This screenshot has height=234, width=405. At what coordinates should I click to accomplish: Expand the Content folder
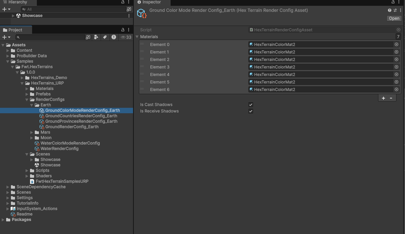8,50
